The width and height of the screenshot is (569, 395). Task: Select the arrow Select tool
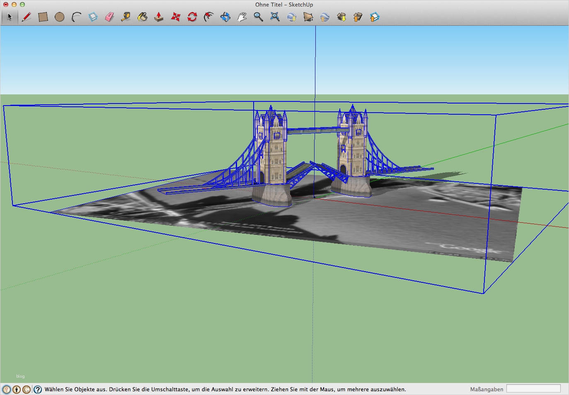[x=10, y=17]
